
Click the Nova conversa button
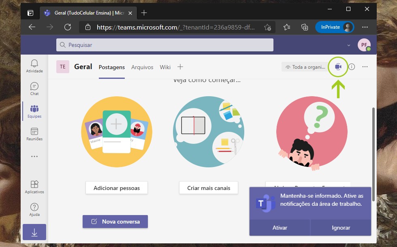(x=115, y=222)
